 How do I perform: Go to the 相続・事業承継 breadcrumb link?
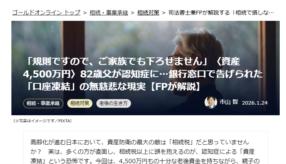pos(109,13)
